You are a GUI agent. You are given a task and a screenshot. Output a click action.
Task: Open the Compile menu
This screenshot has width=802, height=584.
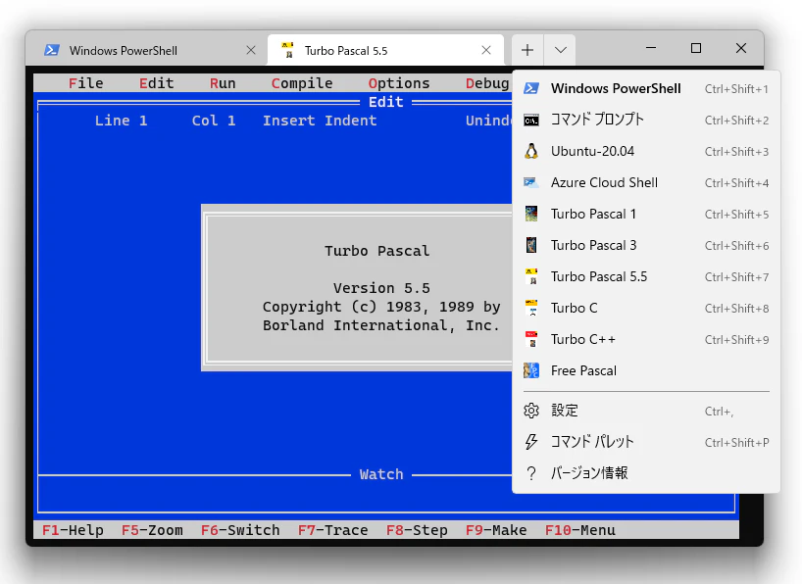pos(302,83)
